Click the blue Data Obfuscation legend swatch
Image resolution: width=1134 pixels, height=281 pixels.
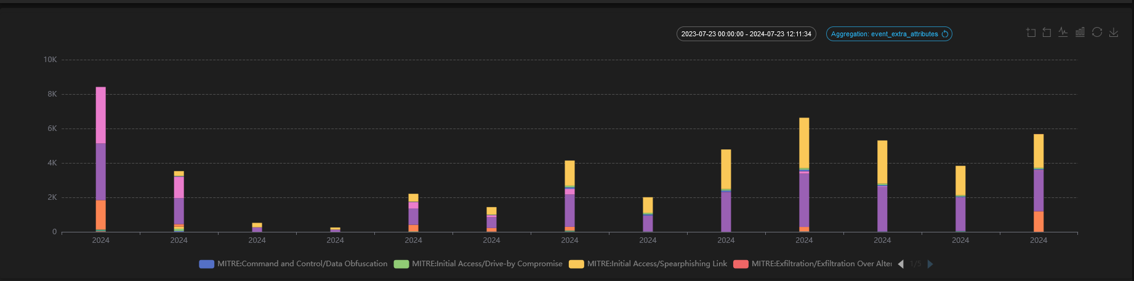(x=207, y=264)
